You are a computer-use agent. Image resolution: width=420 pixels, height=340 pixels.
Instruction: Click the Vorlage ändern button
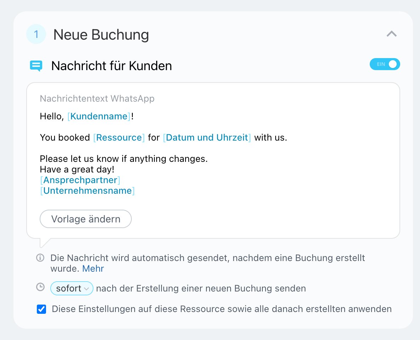pos(86,219)
